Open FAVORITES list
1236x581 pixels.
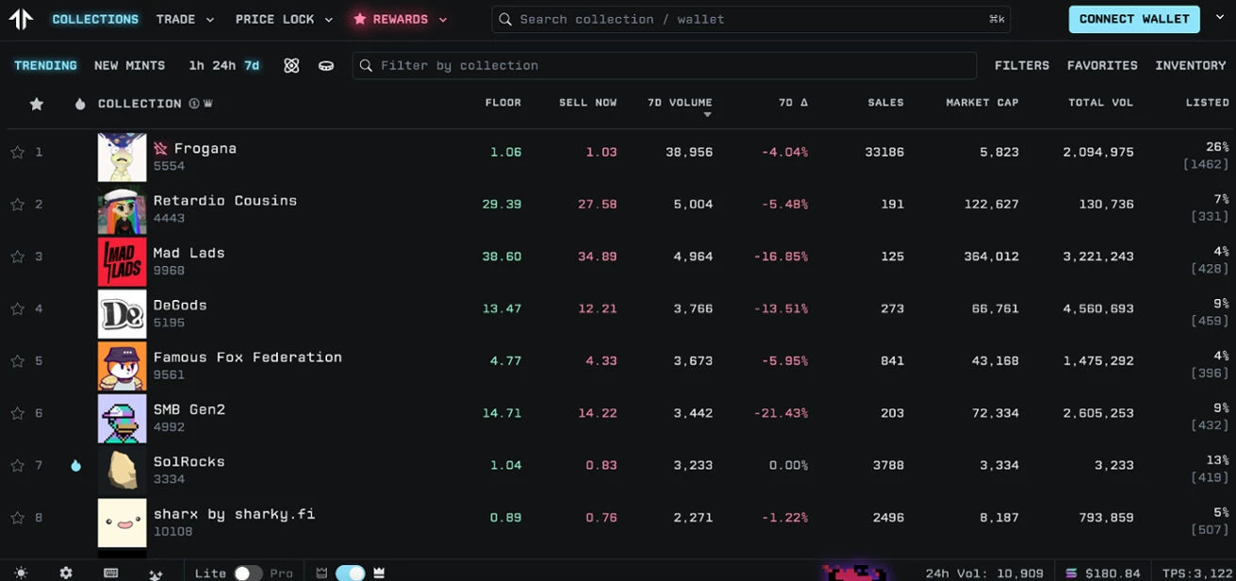(x=1102, y=65)
